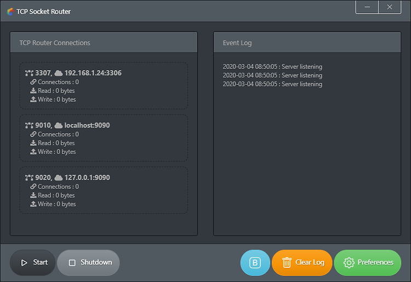
Task: Minimize the TCP Socket Router window
Action: [x=367, y=7]
